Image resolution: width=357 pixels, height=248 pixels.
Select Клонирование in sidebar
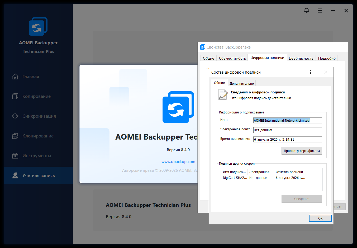pos(39,136)
